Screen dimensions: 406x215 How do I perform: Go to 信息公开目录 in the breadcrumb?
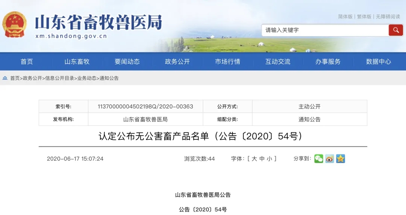coord(59,78)
